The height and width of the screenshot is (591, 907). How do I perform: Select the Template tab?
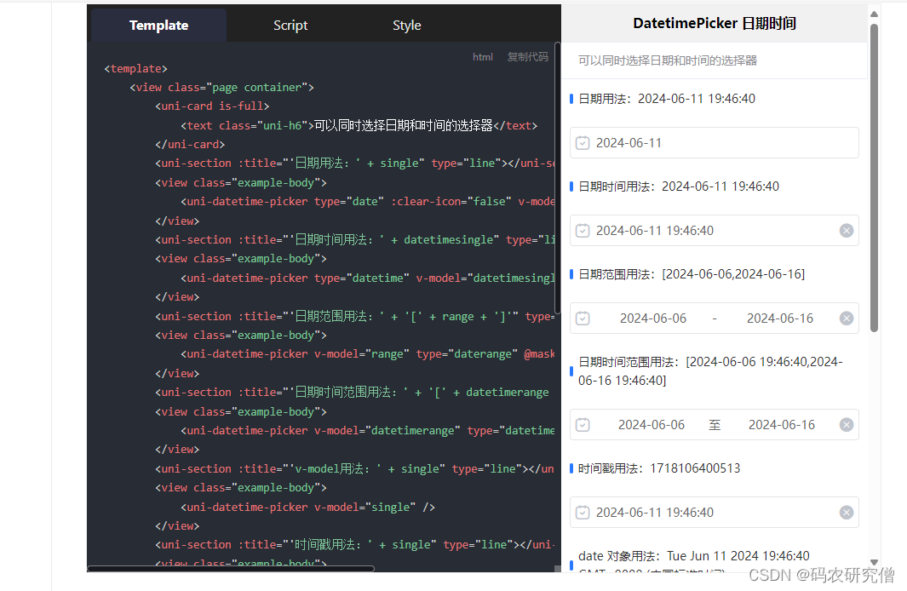pos(158,25)
